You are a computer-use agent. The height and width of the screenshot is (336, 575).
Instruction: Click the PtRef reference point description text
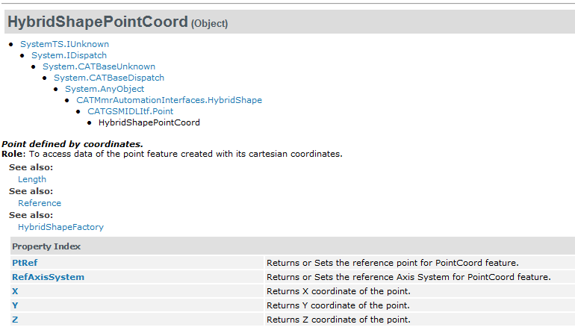(x=392, y=263)
